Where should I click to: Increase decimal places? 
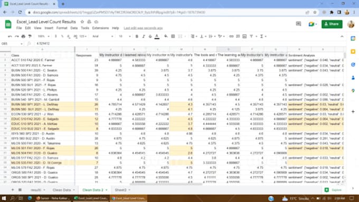pyautogui.click(x=75, y=36)
